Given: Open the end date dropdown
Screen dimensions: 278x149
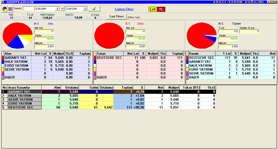Looking at the screenshot, I should 85,9.
